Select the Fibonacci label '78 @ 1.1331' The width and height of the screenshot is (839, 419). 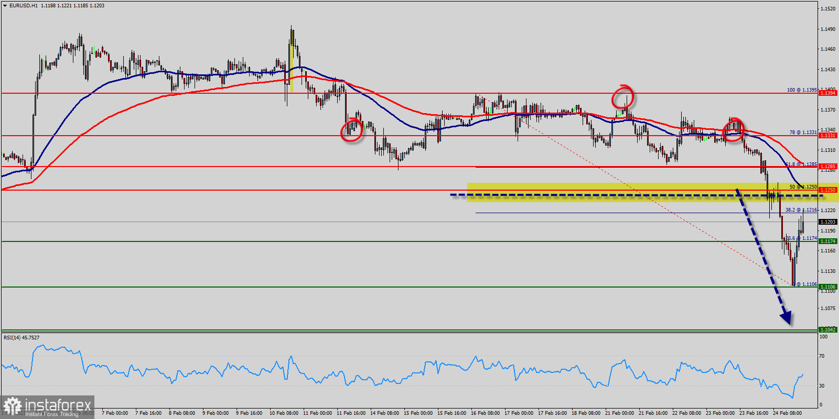click(x=803, y=133)
